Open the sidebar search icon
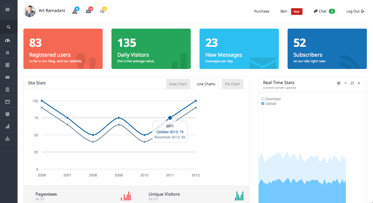The height and width of the screenshot is (203, 373). coord(8,27)
